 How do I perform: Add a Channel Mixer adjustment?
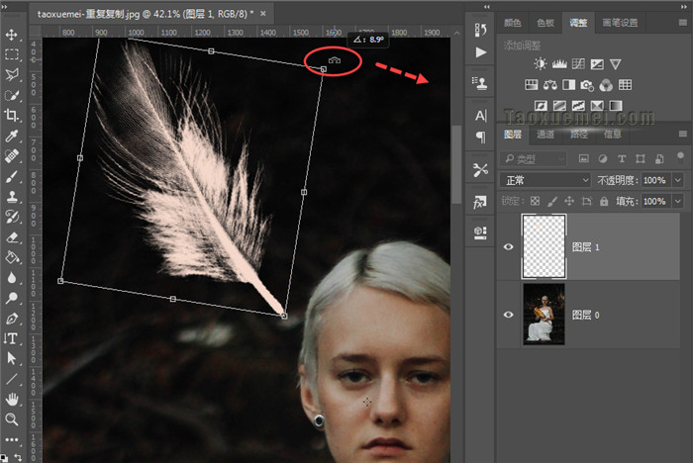pyautogui.click(x=606, y=85)
